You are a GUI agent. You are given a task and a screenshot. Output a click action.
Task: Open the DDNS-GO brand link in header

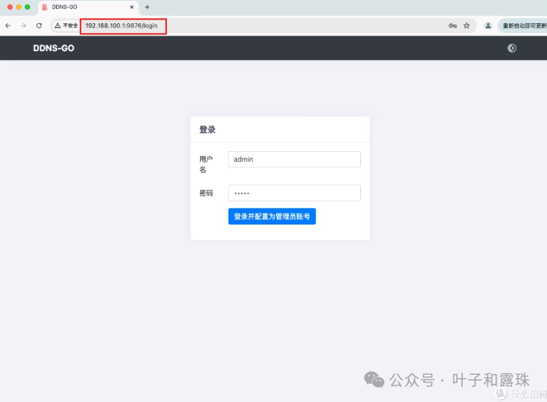point(54,48)
